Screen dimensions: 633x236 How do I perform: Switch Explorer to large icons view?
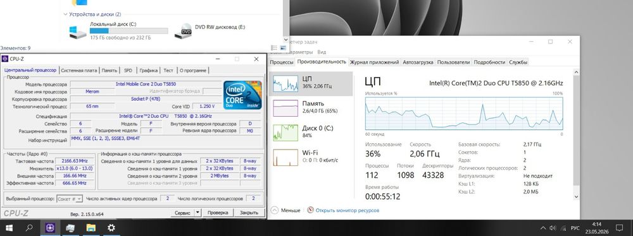283,48
